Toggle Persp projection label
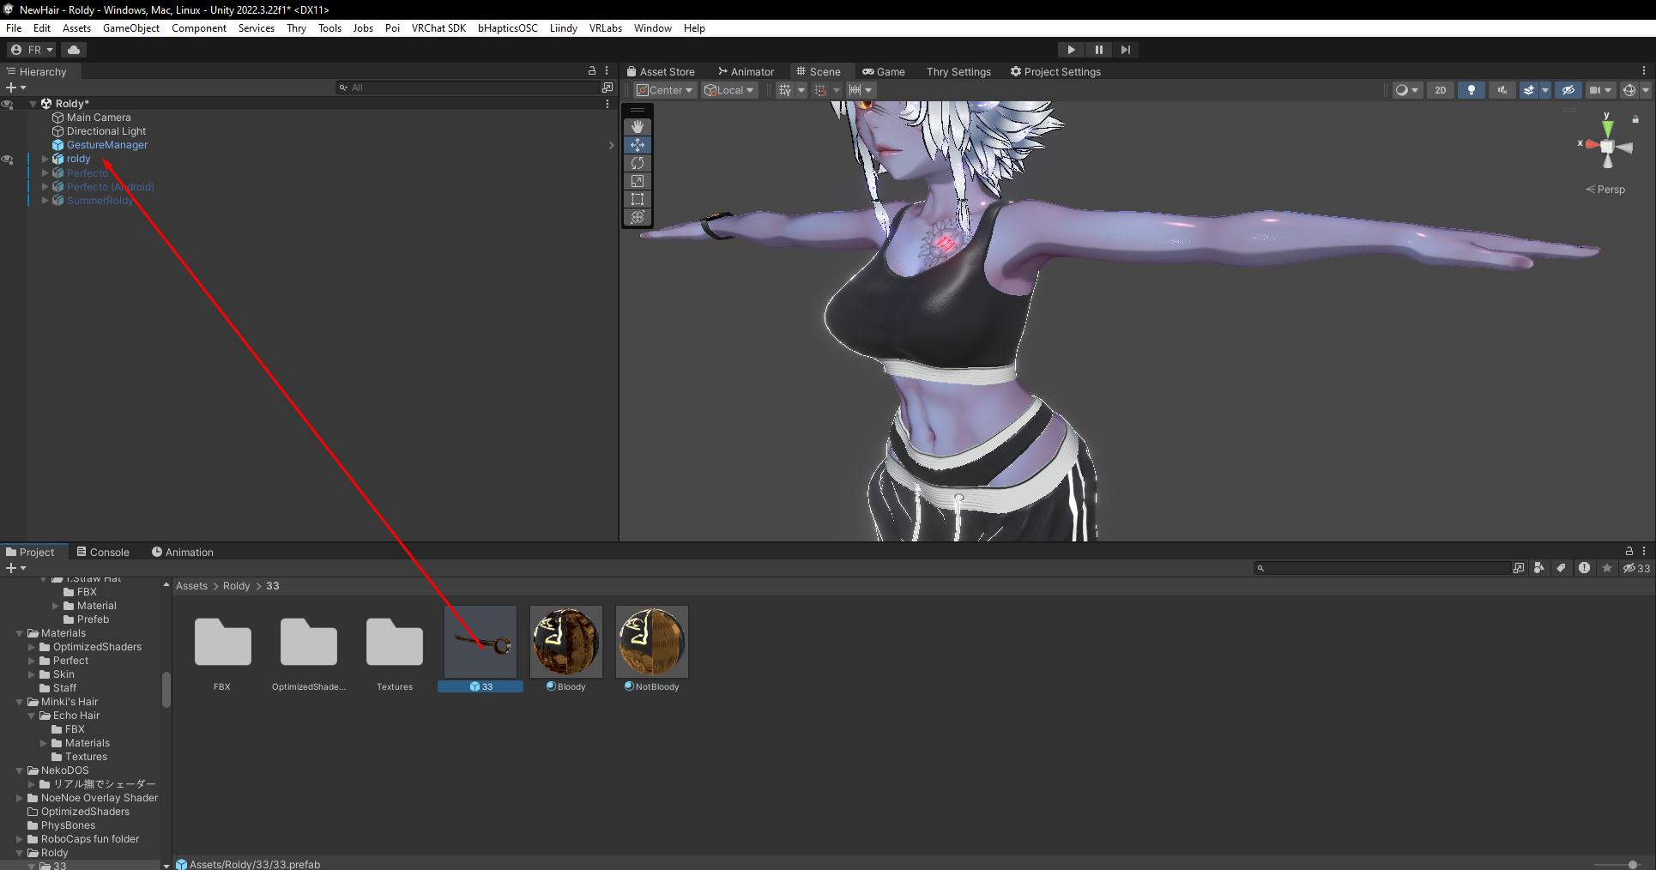This screenshot has height=870, width=1656. pyautogui.click(x=1605, y=190)
